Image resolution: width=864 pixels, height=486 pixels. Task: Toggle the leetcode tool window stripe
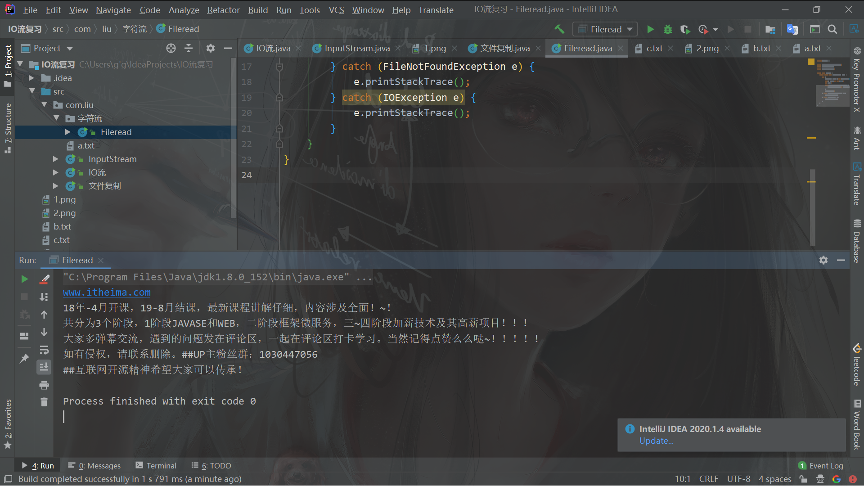point(857,365)
